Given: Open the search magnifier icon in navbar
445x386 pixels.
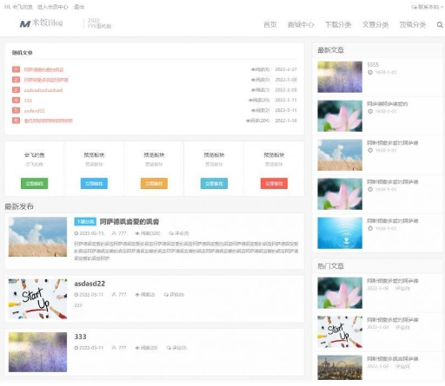Looking at the screenshot, I should pos(440,25).
